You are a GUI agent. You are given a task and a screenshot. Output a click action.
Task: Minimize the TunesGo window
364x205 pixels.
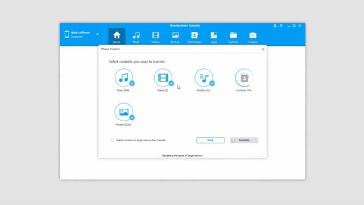(x=288, y=26)
